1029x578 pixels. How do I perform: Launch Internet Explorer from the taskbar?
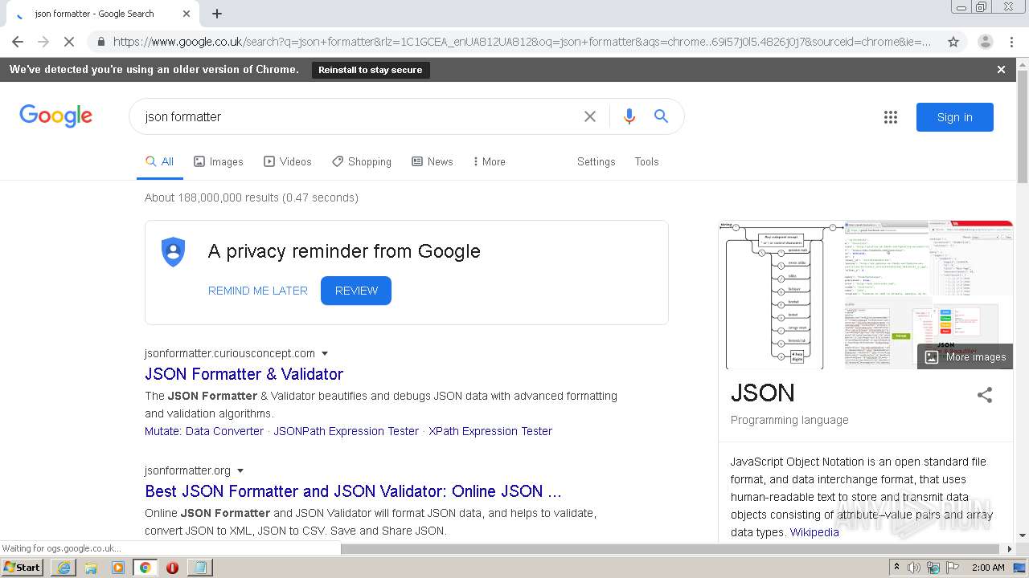[64, 568]
